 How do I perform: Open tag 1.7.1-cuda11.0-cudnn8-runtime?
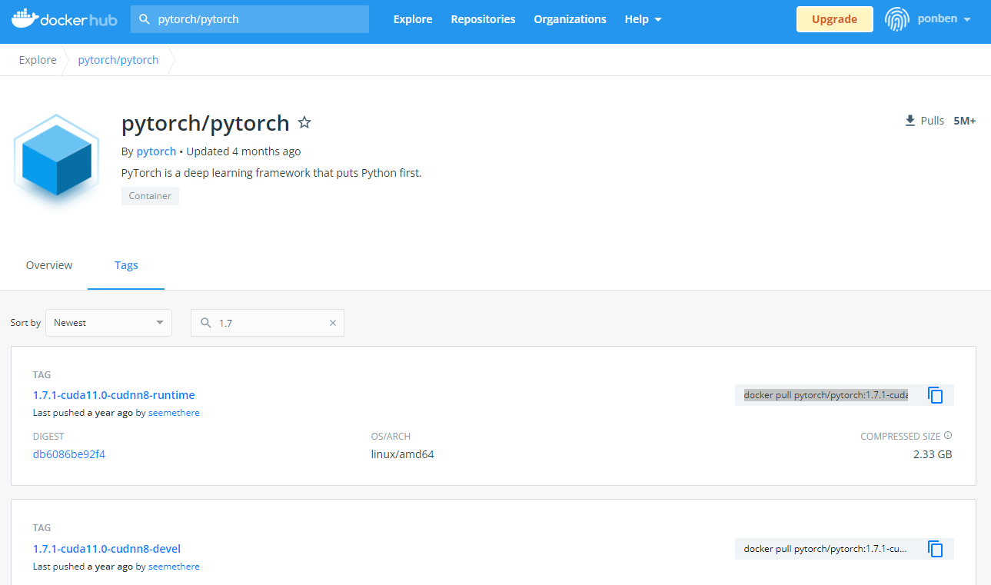click(114, 395)
